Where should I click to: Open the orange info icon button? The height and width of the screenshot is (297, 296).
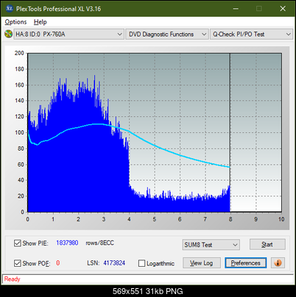(278, 263)
